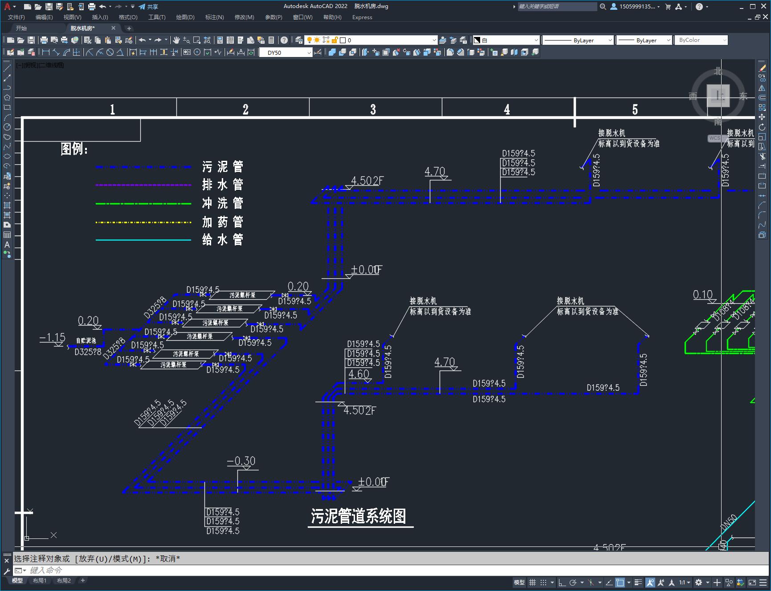Click the Angular dimension tool

click(120, 52)
